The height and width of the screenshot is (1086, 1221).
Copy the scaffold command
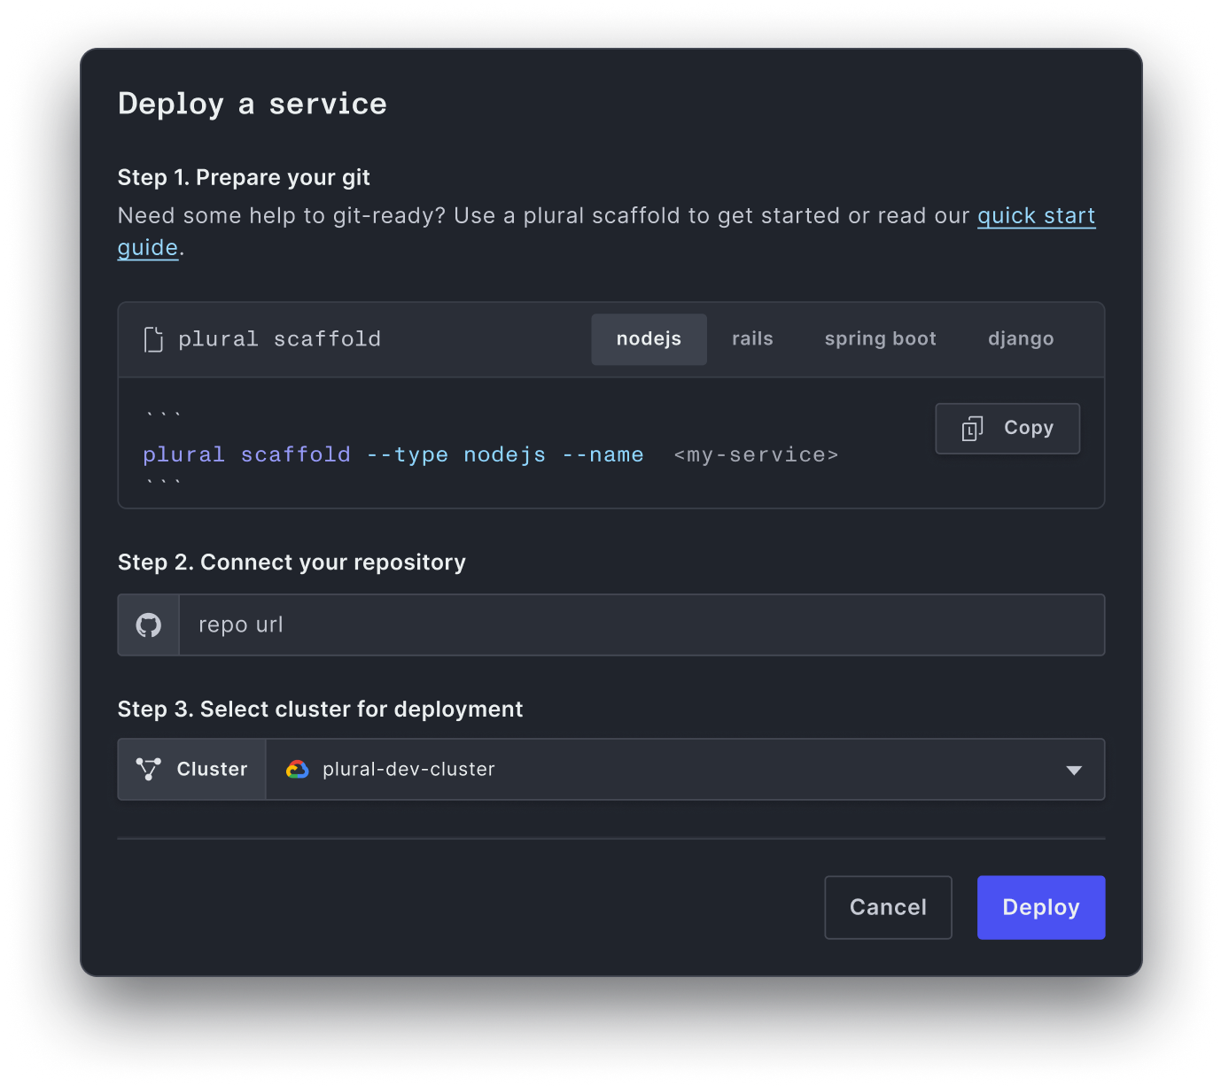pos(1007,429)
